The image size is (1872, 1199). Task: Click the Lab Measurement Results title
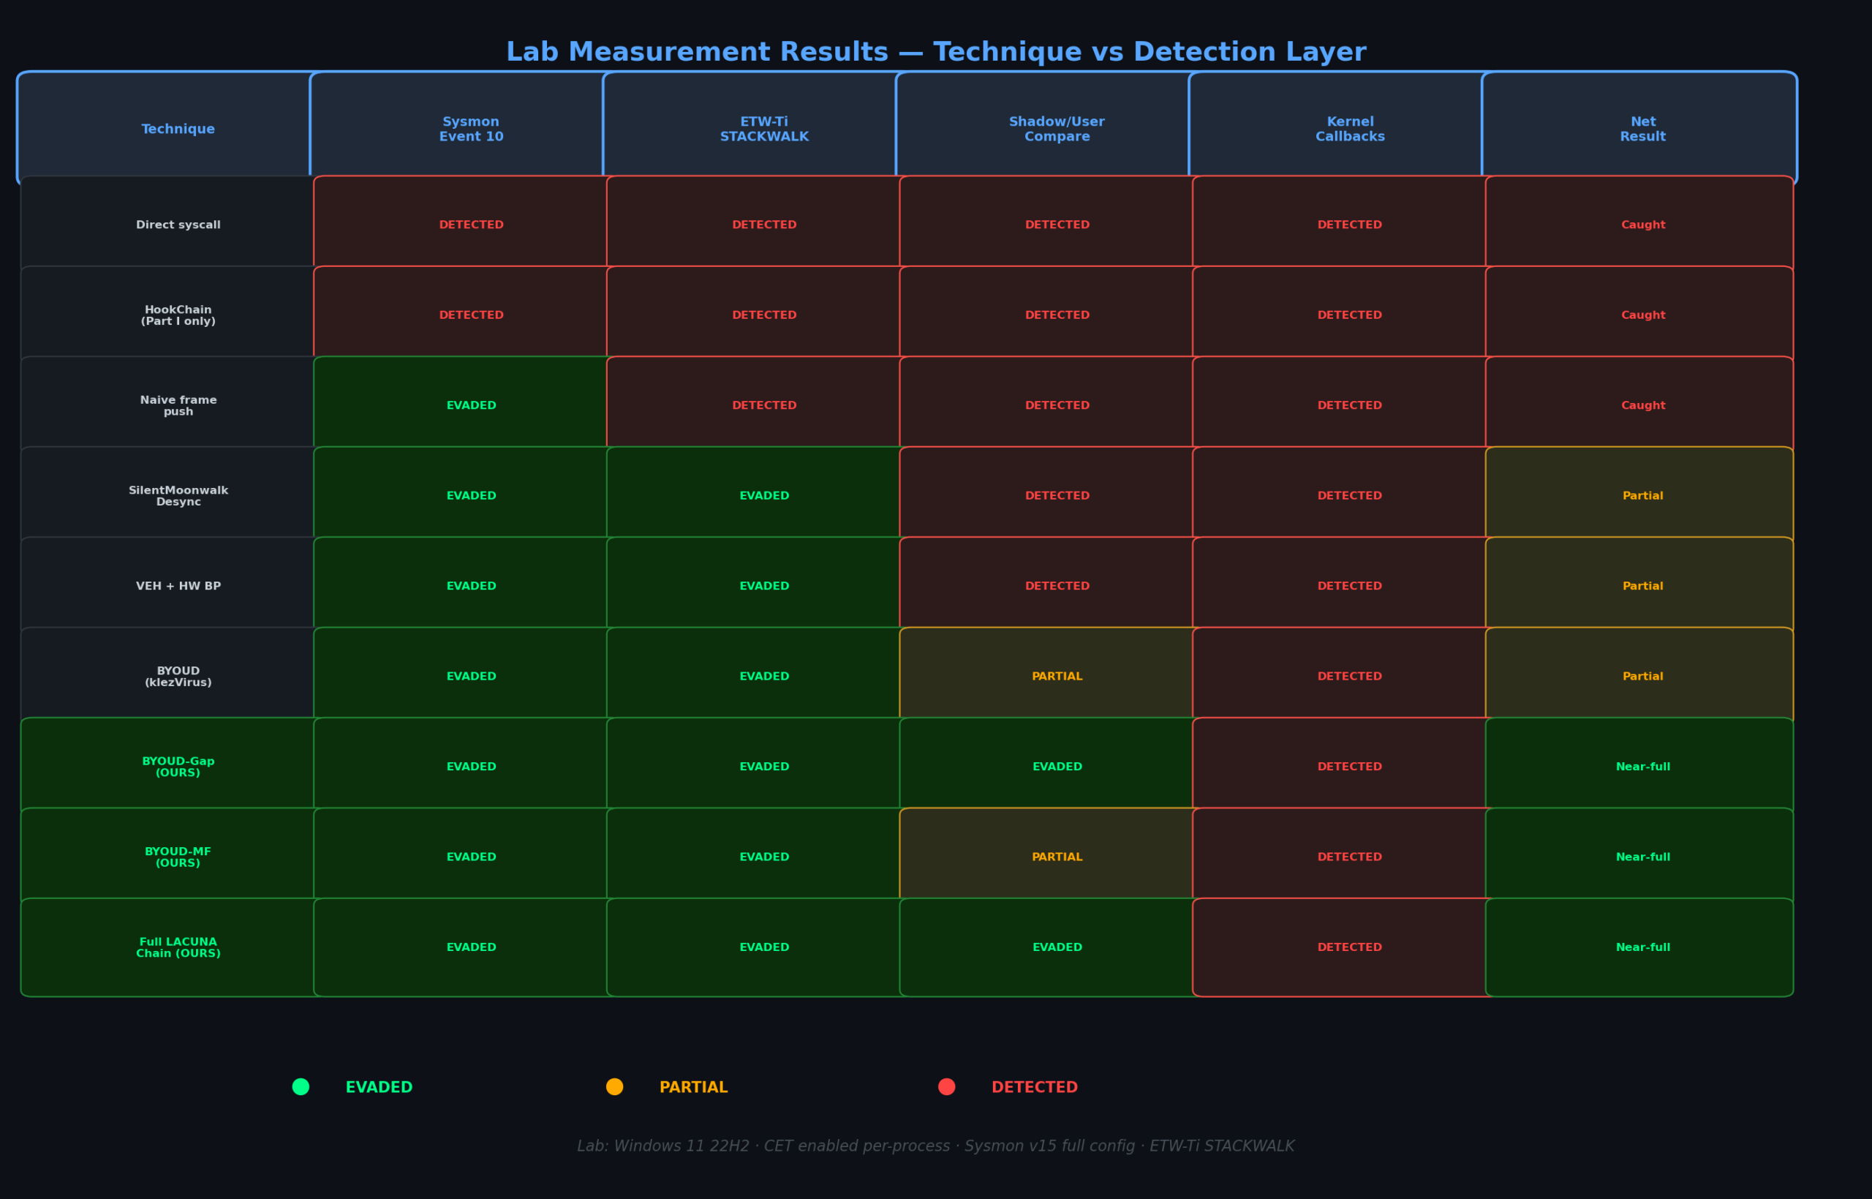click(936, 52)
